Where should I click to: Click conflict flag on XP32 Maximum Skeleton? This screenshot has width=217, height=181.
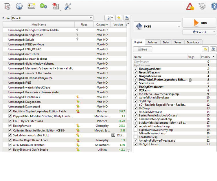[78, 145]
